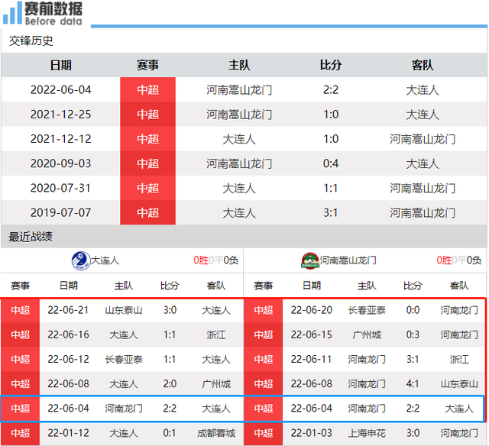The width and height of the screenshot is (489, 446).
Task: Click the 中超 tag in the 2022-06-04 row
Action: [147, 90]
